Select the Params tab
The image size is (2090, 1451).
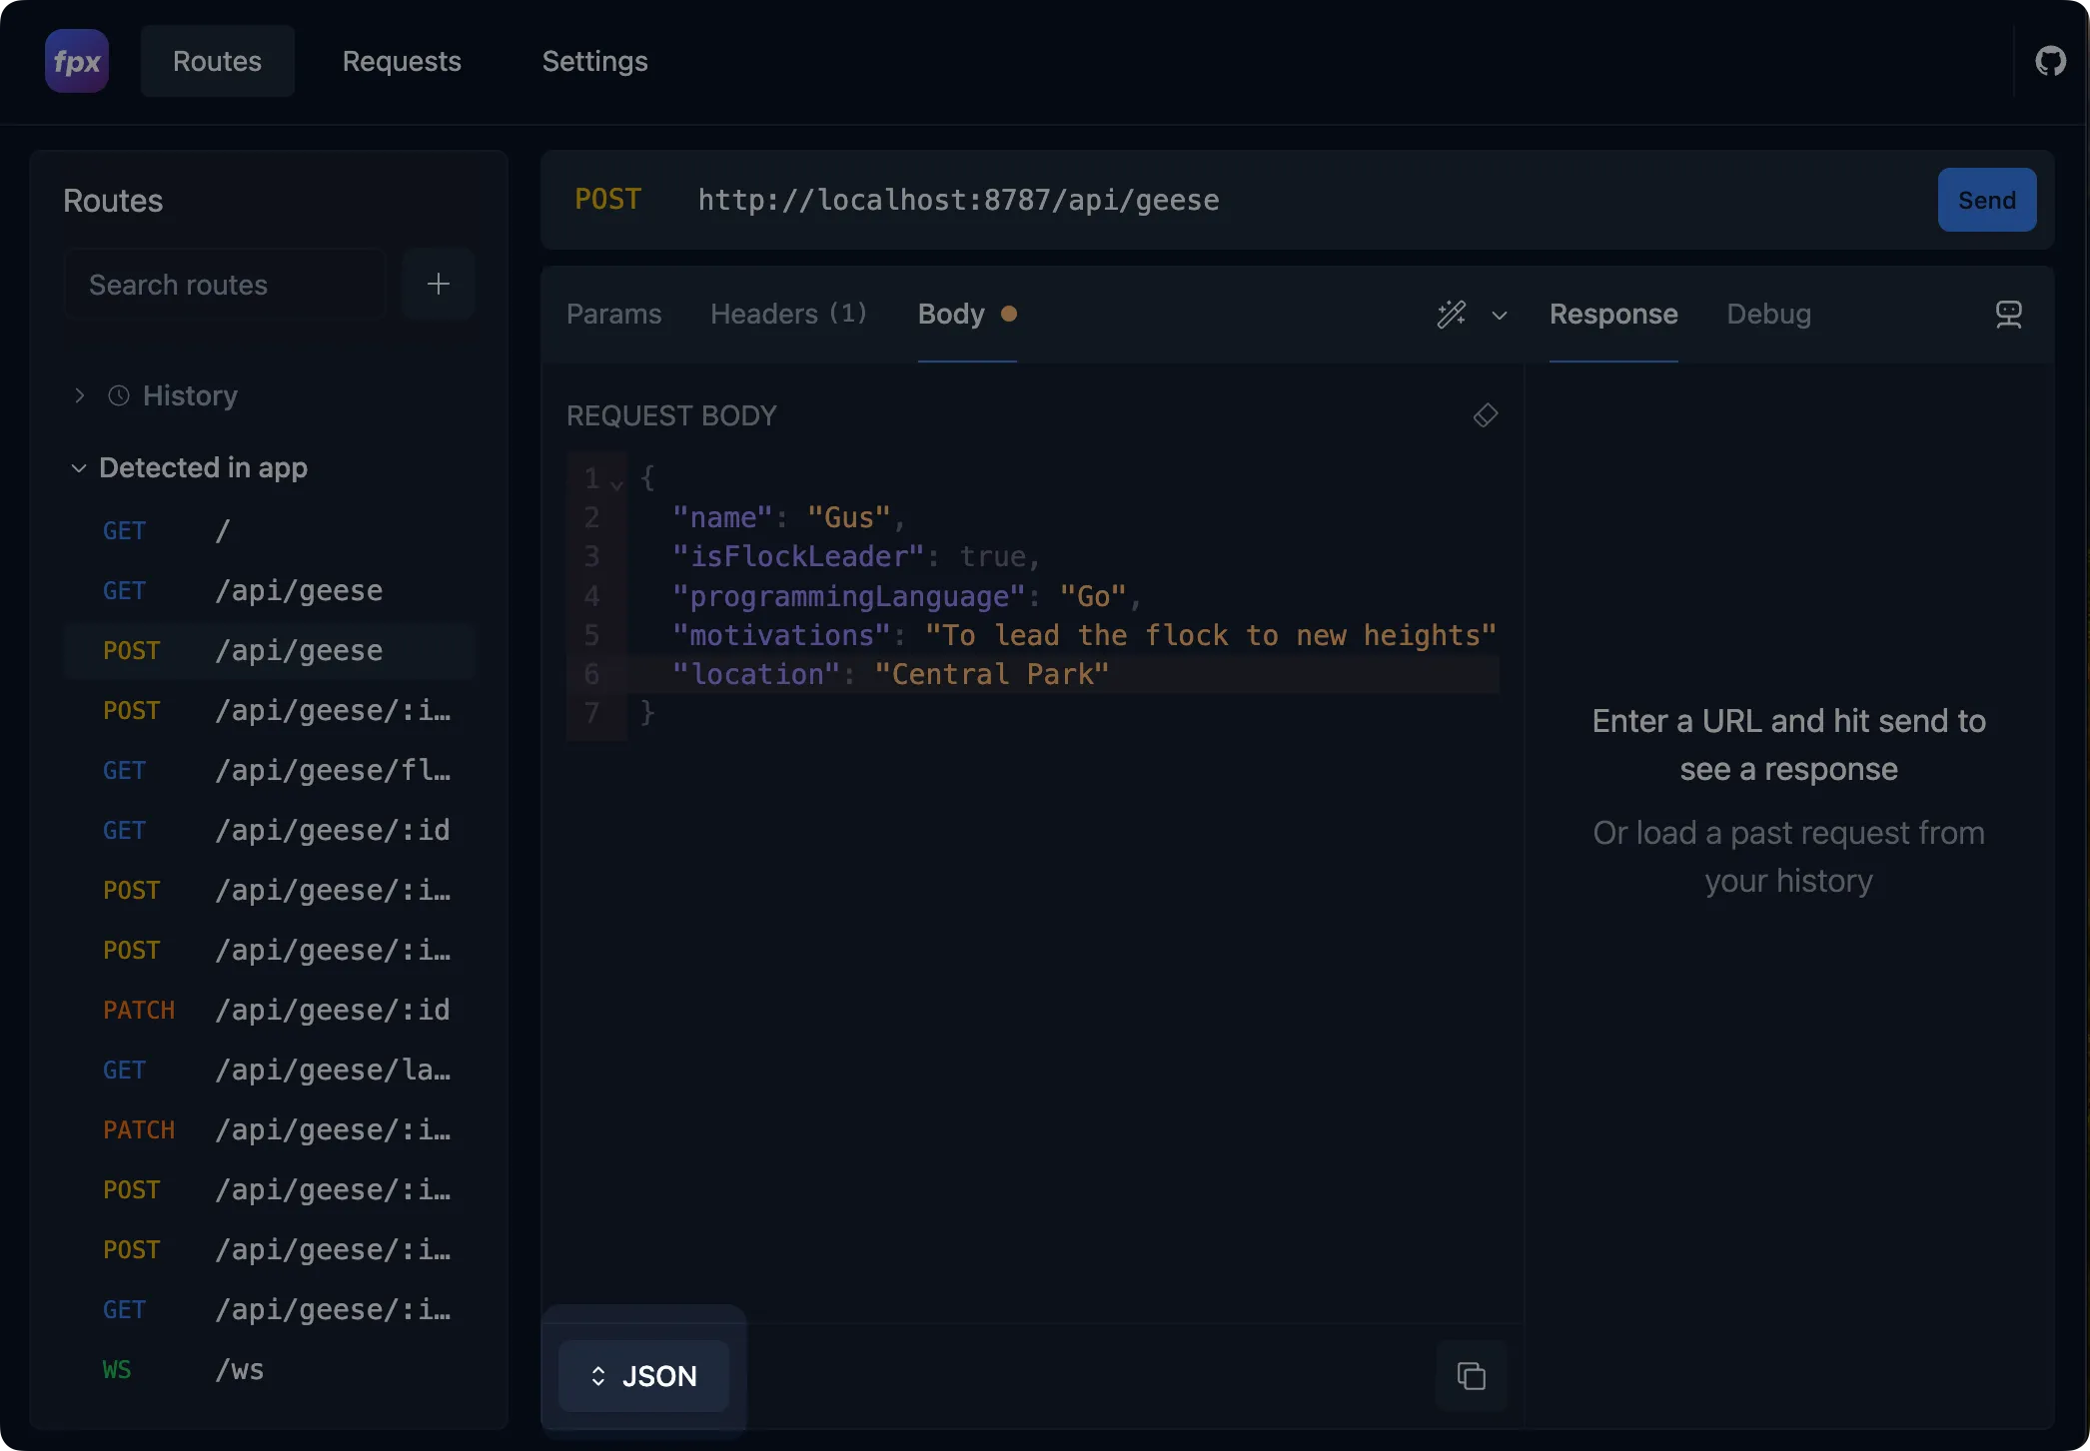[x=613, y=315]
